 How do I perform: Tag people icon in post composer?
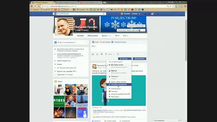click(x=97, y=54)
